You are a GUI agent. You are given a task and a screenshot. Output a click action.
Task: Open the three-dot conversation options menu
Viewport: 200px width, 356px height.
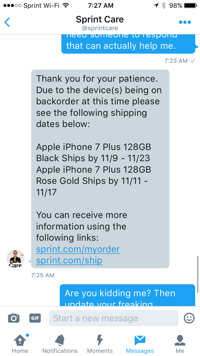[185, 22]
